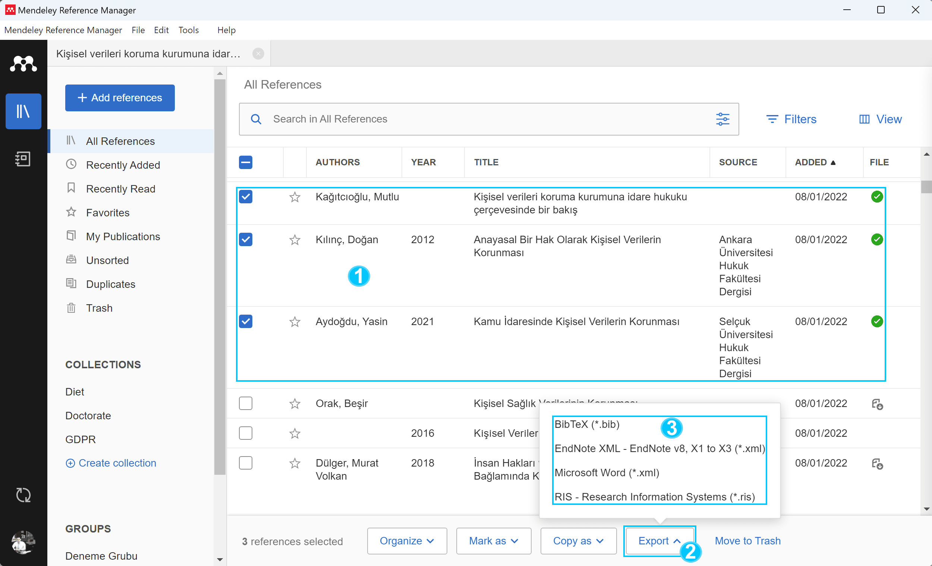The image size is (932, 566).
Task: Click the green file check for Aydoğdu row
Action: 877,321
